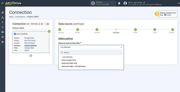Select the '- not selected -' list option
This screenshot has height=92, width=180.
[67, 57]
